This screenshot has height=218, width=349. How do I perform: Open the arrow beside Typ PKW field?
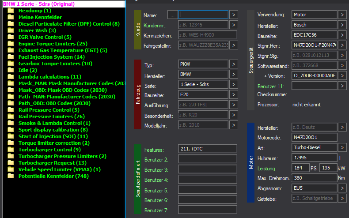click(x=234, y=64)
